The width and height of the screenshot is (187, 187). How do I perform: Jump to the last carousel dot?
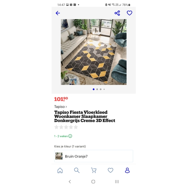point(104,89)
